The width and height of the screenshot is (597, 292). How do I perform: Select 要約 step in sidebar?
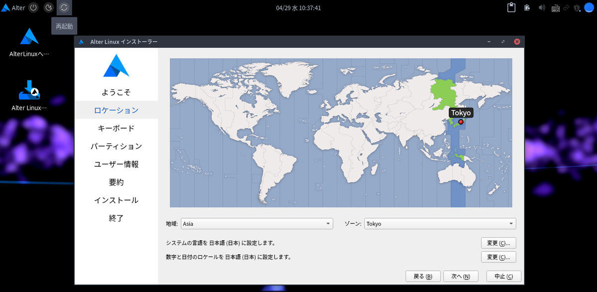[x=116, y=182]
